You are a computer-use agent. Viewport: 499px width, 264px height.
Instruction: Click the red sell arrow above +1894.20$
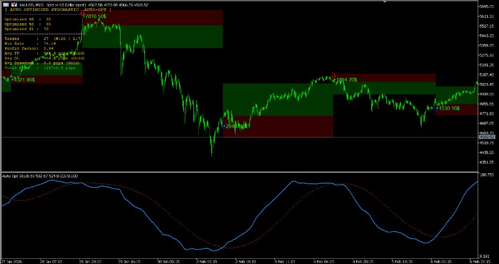[x=333, y=75]
